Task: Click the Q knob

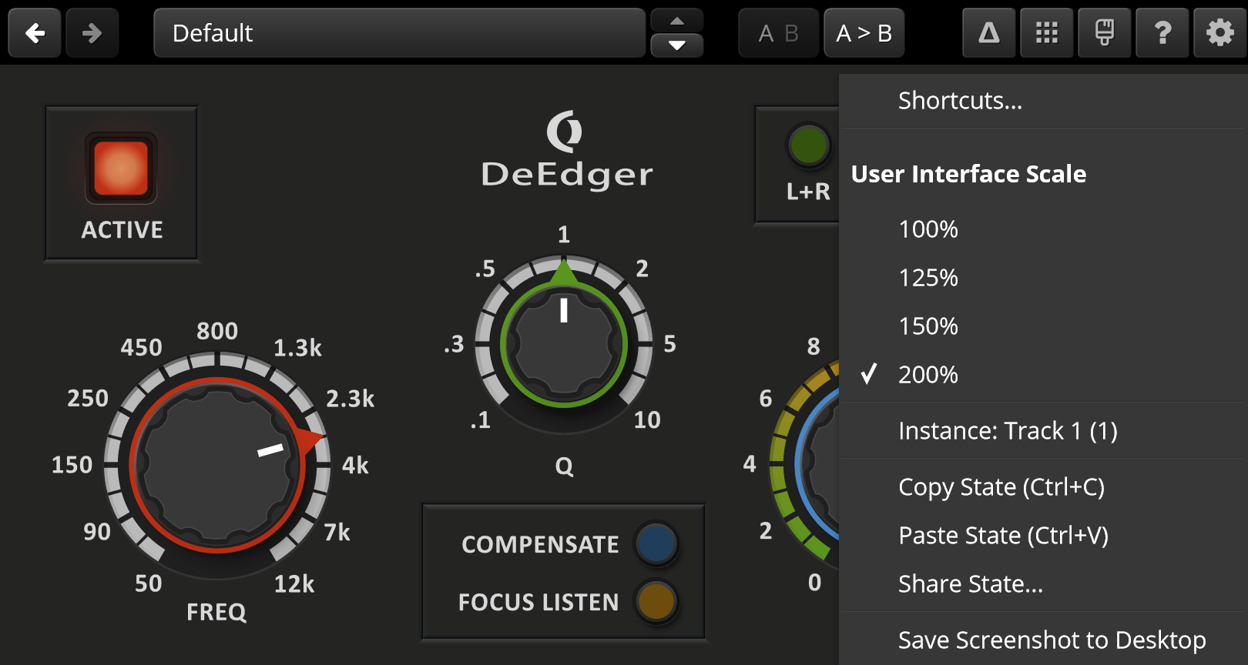Action: click(x=564, y=343)
